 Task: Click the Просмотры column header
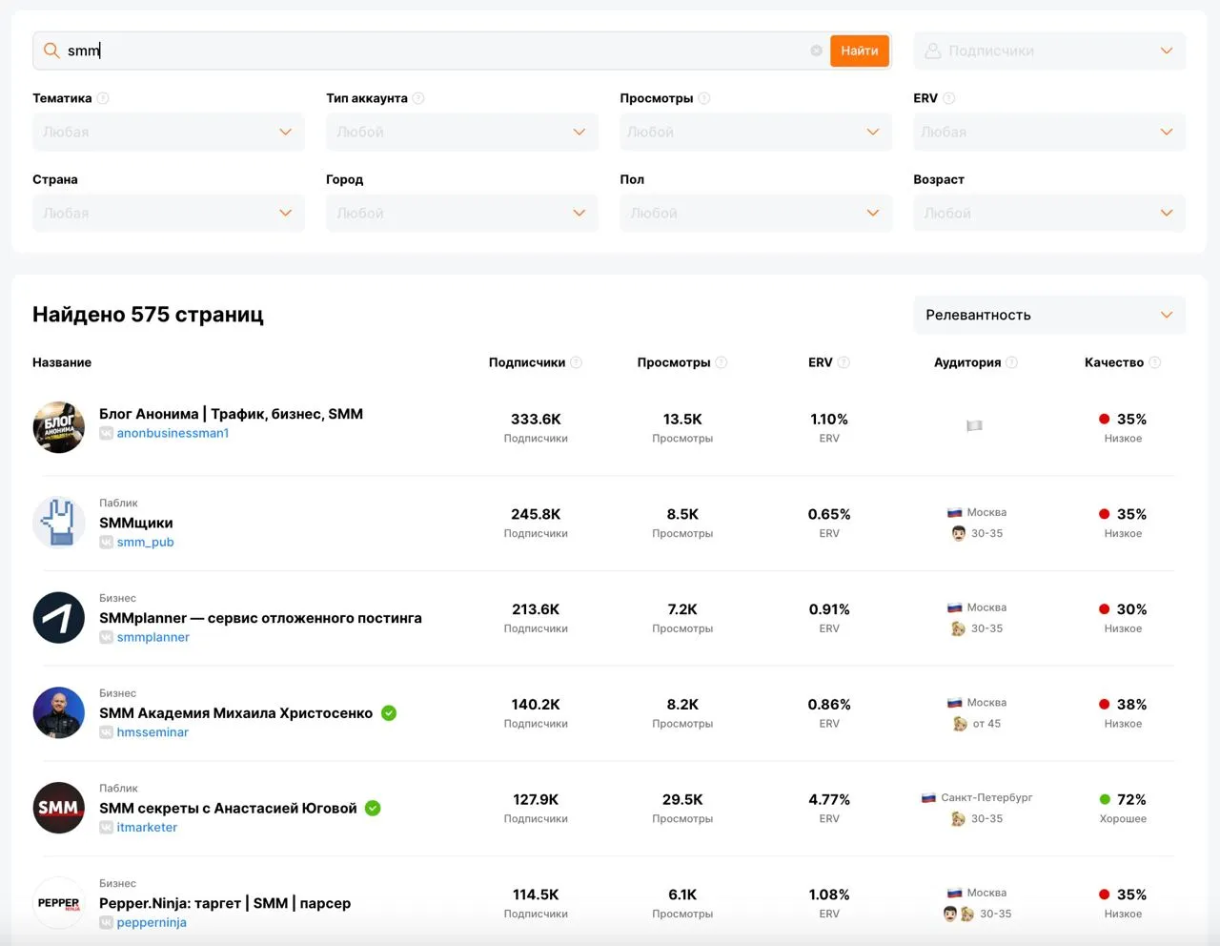[674, 362]
